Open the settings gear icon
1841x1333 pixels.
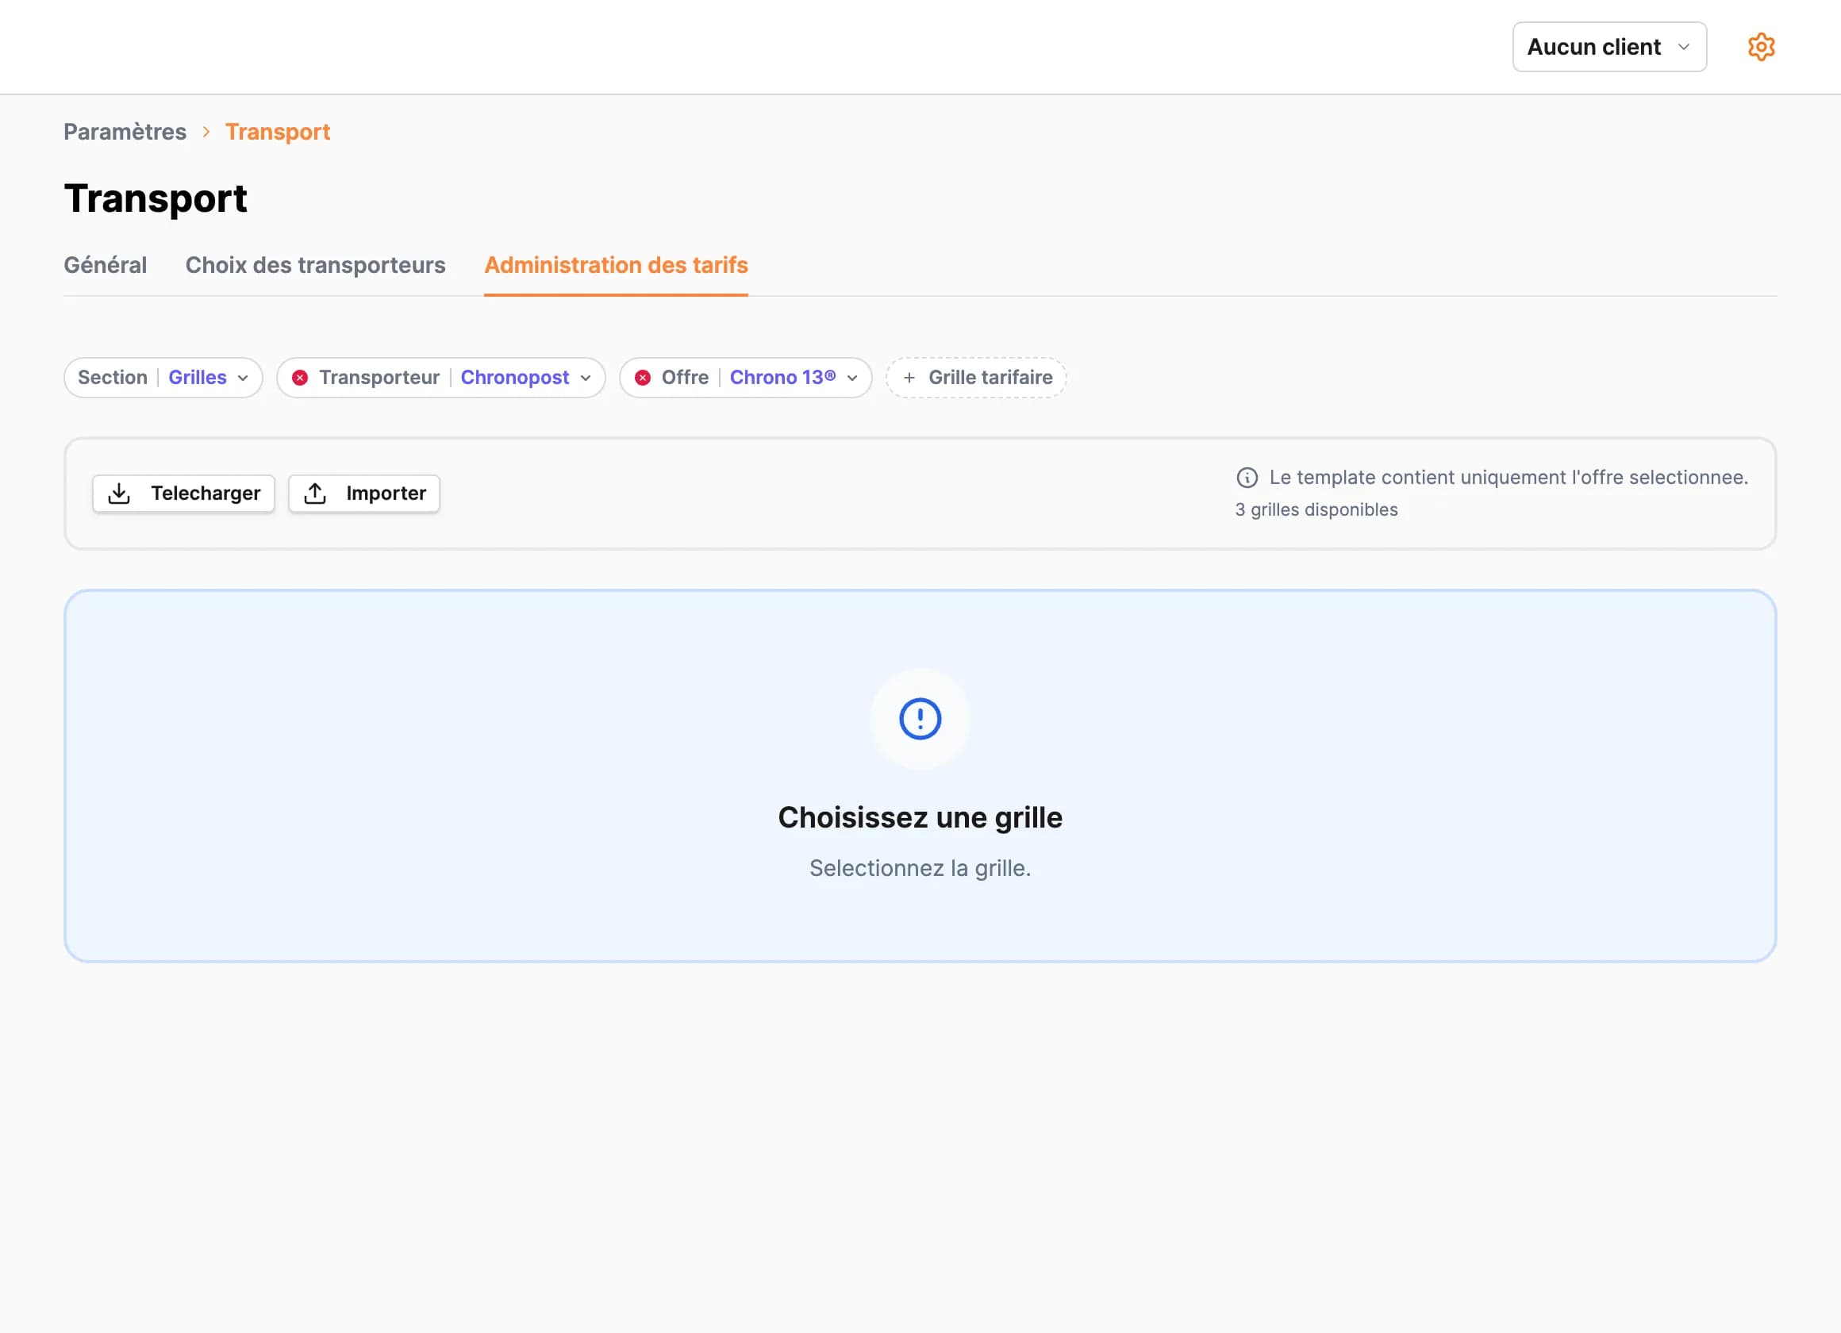(x=1762, y=46)
